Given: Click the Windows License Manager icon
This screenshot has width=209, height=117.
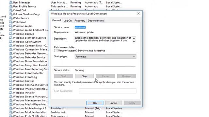Looking at the screenshot, I should [10, 97].
